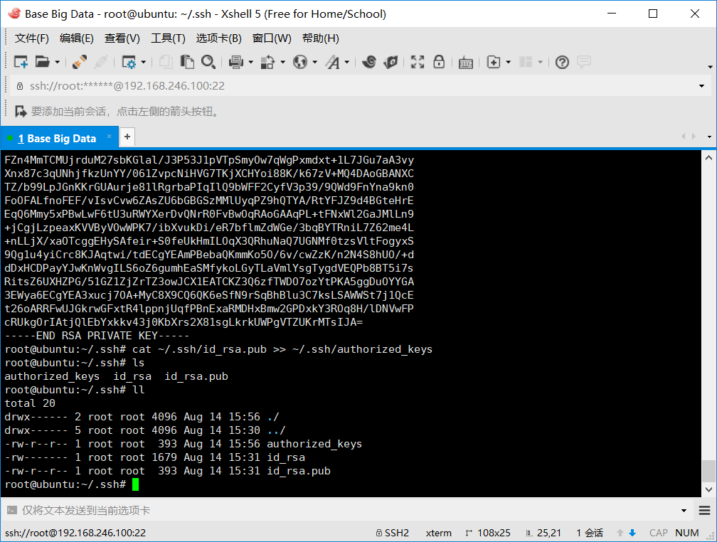Open session Properties gear icon
Screen dimensions: 717x542
tap(129, 62)
